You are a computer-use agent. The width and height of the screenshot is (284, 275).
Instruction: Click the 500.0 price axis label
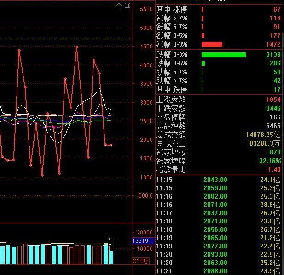pos(145,196)
